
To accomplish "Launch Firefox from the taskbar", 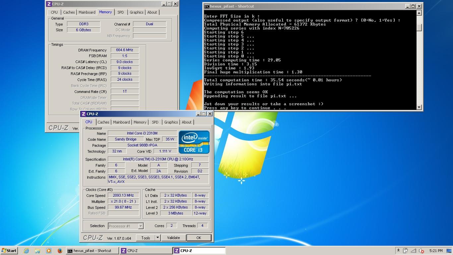I will coord(60,251).
